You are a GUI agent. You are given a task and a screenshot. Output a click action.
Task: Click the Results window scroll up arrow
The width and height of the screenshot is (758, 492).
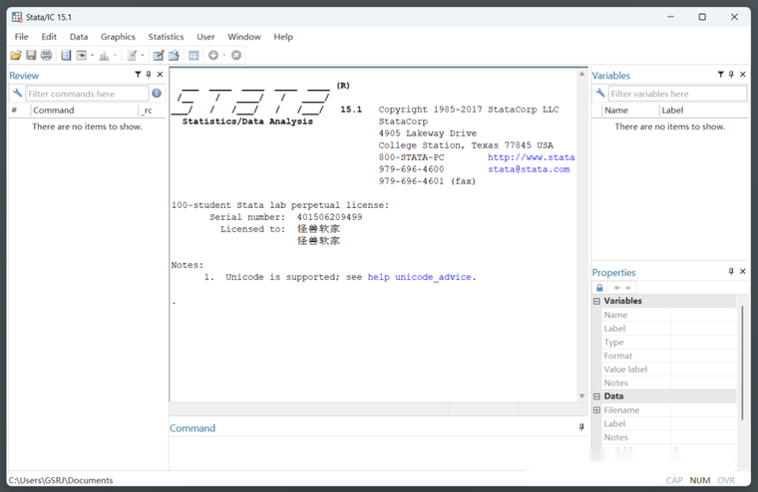click(x=582, y=74)
